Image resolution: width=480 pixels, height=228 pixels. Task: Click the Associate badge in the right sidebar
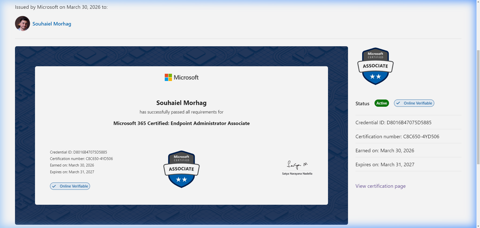(x=375, y=66)
